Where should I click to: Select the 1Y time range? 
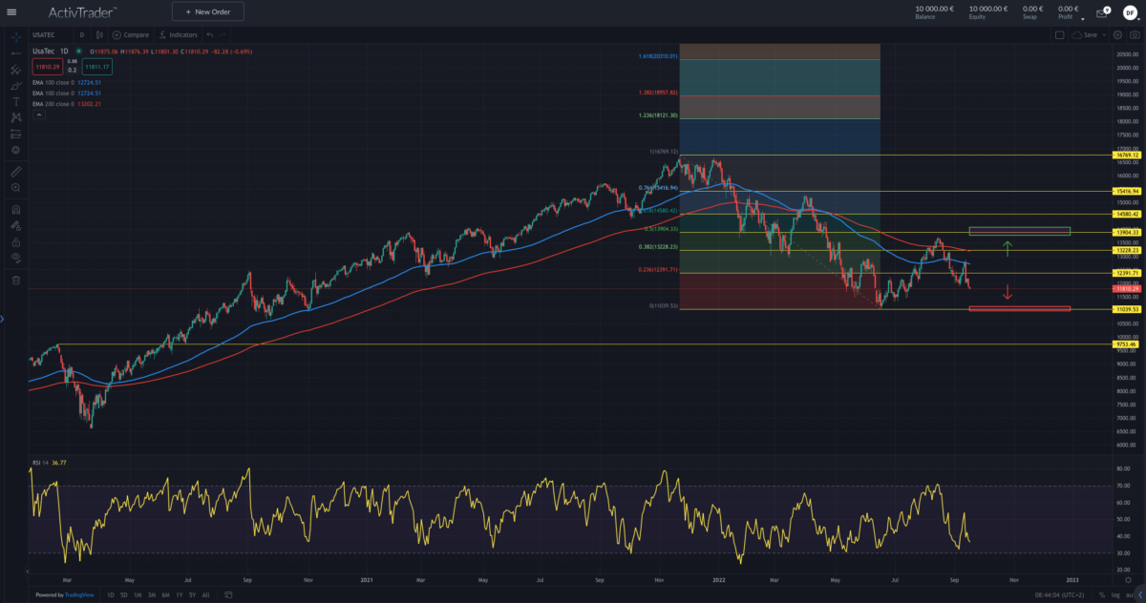(x=179, y=594)
